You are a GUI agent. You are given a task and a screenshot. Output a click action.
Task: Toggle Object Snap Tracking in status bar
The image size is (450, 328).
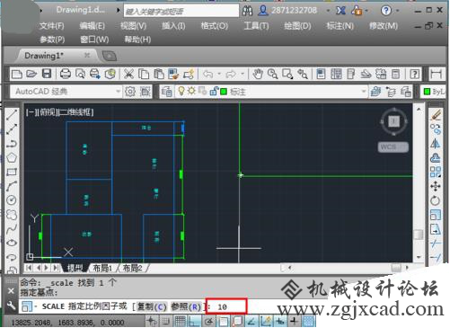tap(251, 322)
